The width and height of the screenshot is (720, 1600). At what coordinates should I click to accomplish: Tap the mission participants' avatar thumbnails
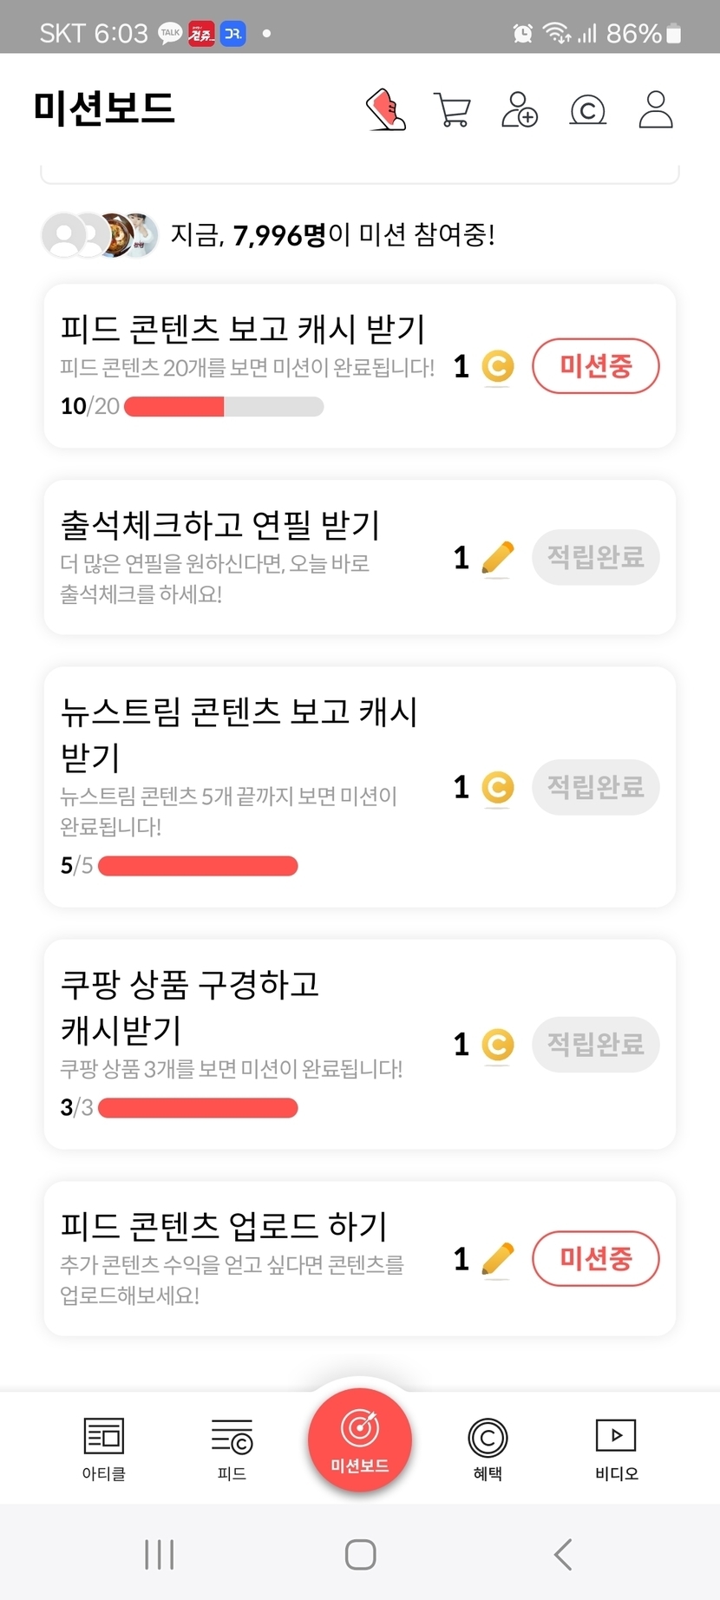[100, 235]
